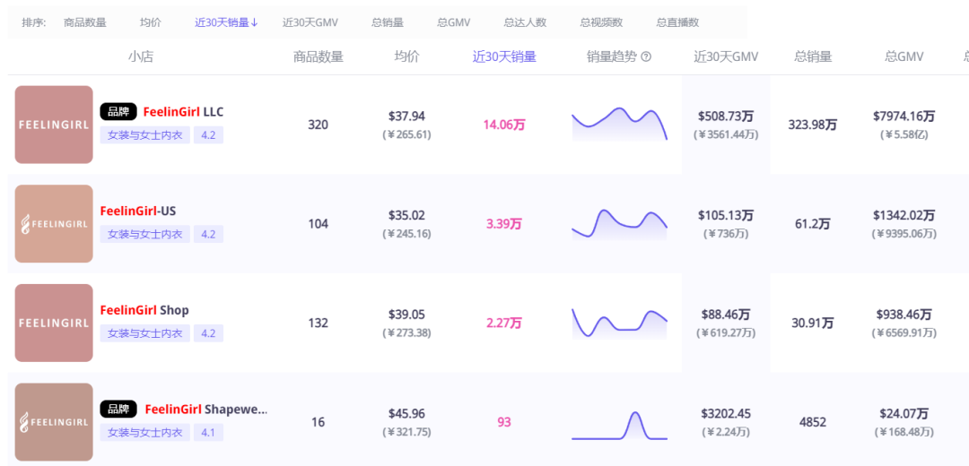Sort by 均价 in sort bar
Viewport: 969px width, 466px height.
point(151,22)
